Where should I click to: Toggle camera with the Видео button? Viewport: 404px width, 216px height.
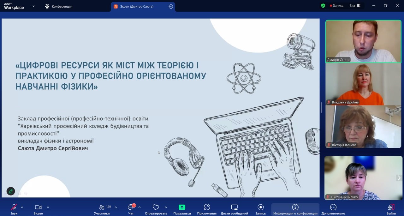click(38, 207)
